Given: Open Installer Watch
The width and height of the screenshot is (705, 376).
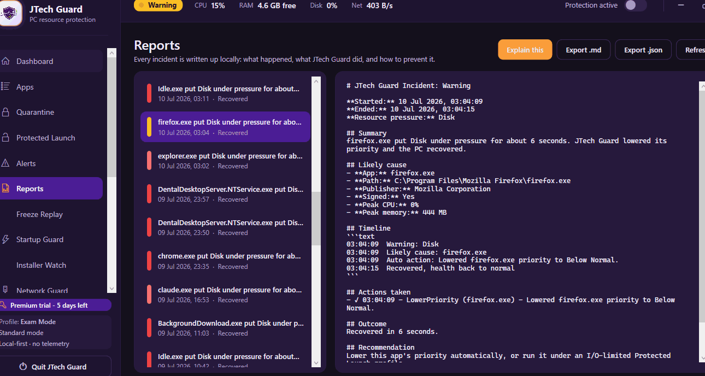Looking at the screenshot, I should (x=51, y=265).
